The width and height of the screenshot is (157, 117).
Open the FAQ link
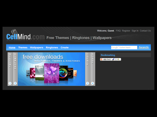click(118, 31)
